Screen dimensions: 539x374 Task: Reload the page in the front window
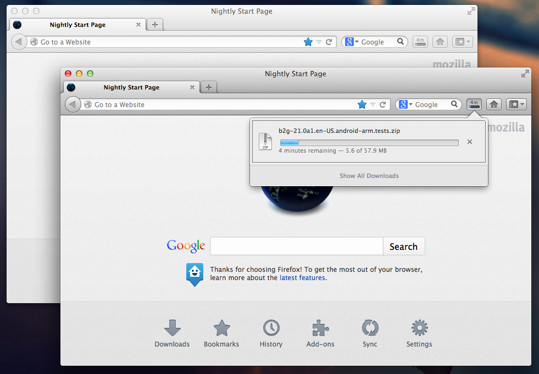coord(382,104)
